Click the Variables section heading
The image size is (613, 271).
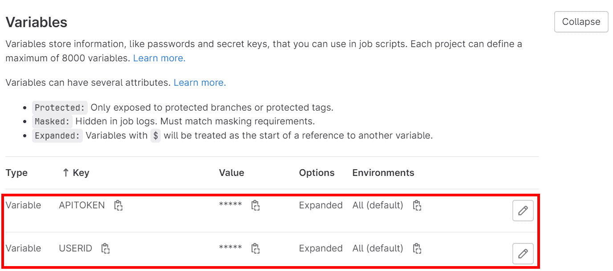pyautogui.click(x=37, y=22)
